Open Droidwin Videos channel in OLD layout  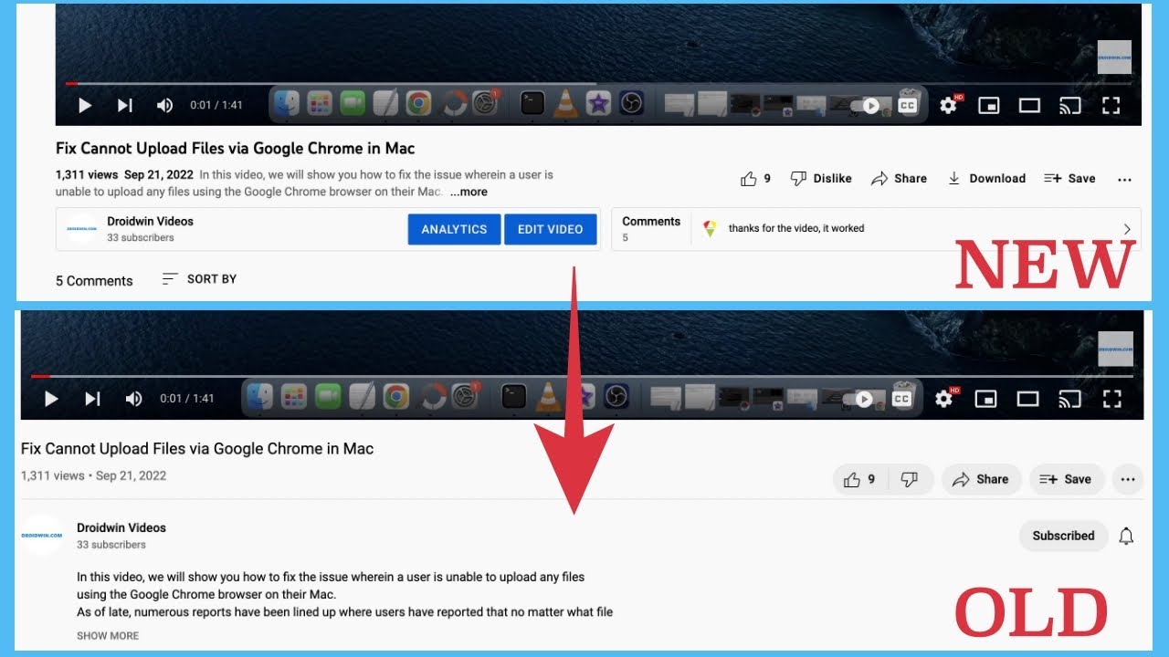[121, 528]
